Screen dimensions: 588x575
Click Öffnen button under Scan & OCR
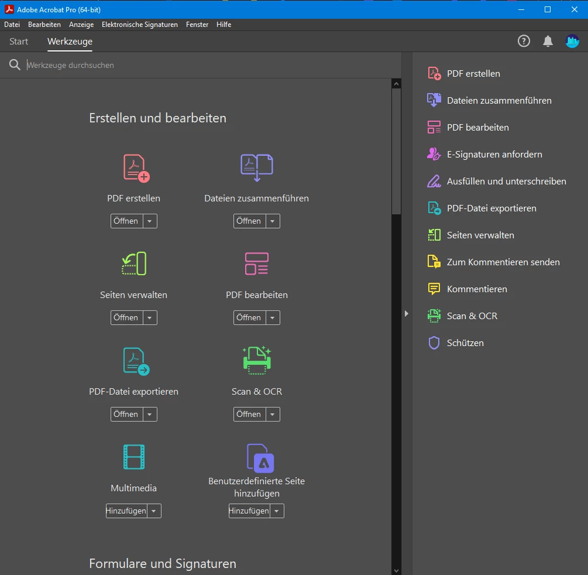(x=249, y=415)
